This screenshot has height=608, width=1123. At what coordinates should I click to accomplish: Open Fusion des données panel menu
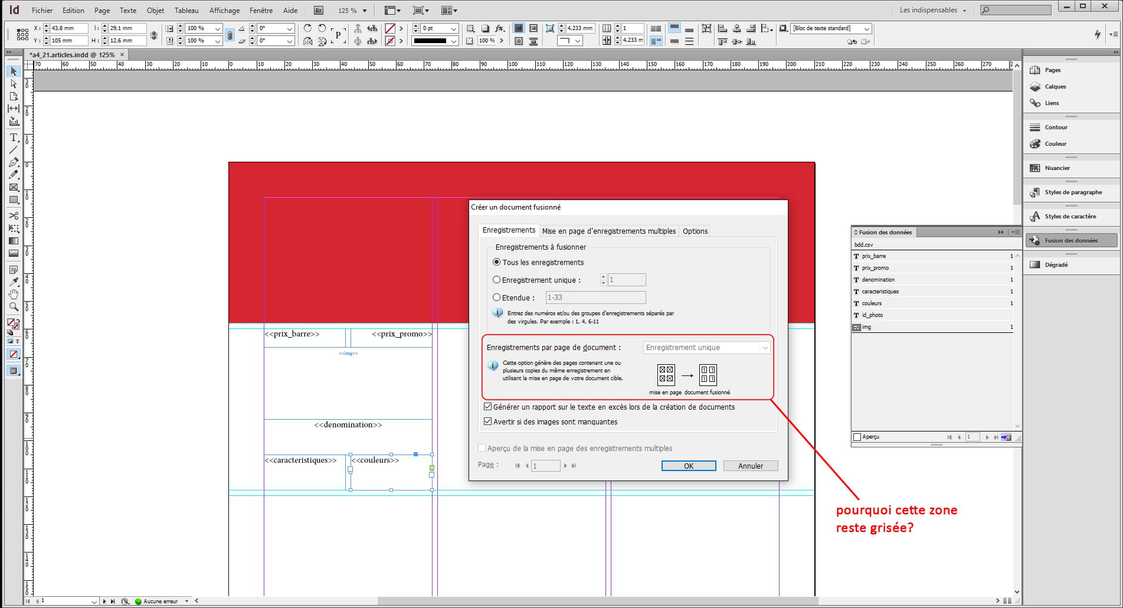1015,232
